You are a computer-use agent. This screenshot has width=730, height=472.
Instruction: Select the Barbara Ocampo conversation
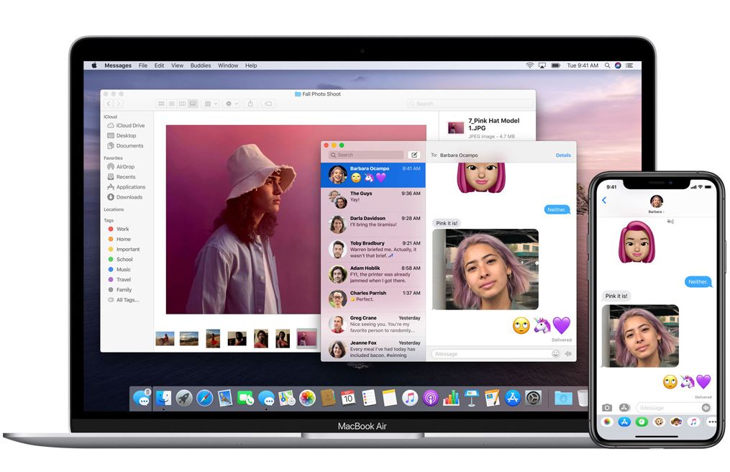tap(373, 174)
